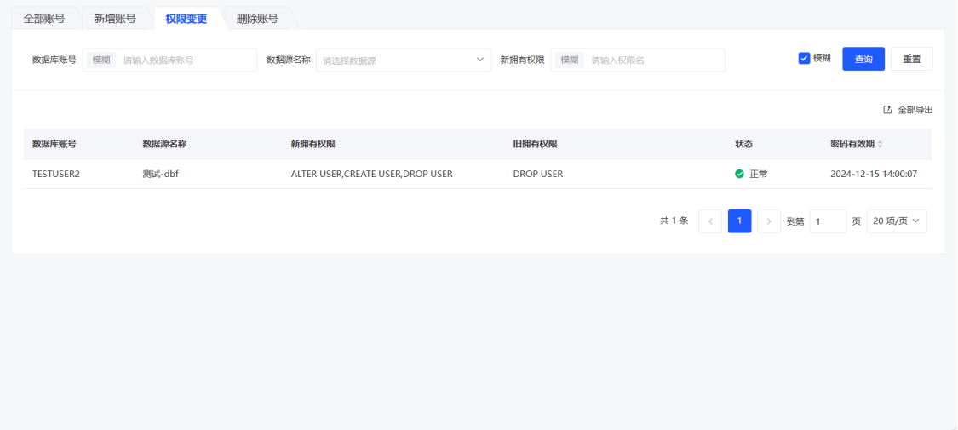The height and width of the screenshot is (430, 958).
Task: Click the 全部导出 export icon
Action: [x=887, y=110]
